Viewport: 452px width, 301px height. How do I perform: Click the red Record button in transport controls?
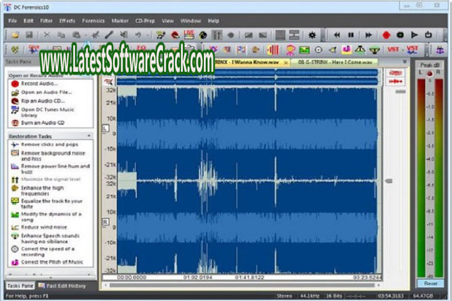(387, 34)
